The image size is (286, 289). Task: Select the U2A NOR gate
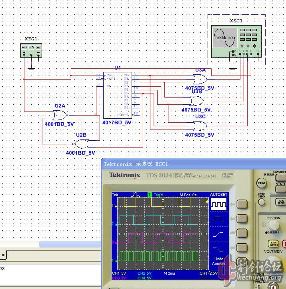[x=61, y=115]
